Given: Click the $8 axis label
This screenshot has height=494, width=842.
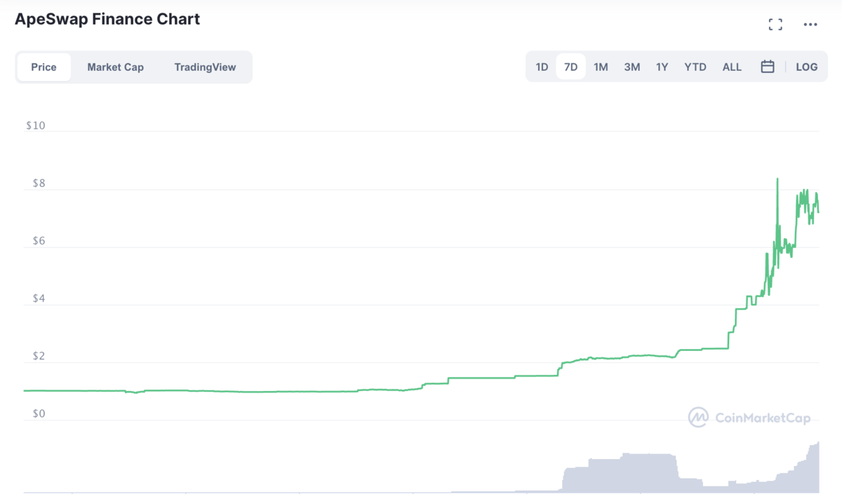Looking at the screenshot, I should coord(38,184).
